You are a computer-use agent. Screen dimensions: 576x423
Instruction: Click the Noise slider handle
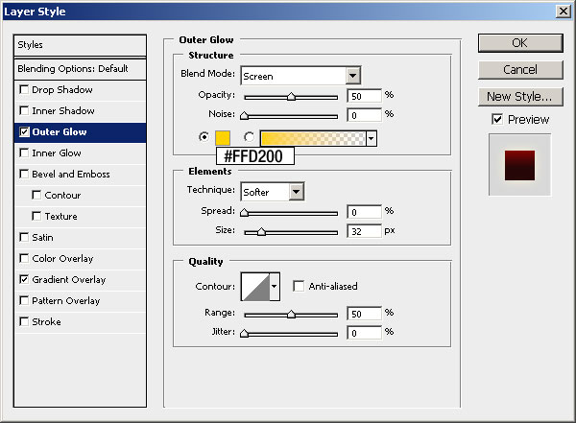tap(244, 116)
